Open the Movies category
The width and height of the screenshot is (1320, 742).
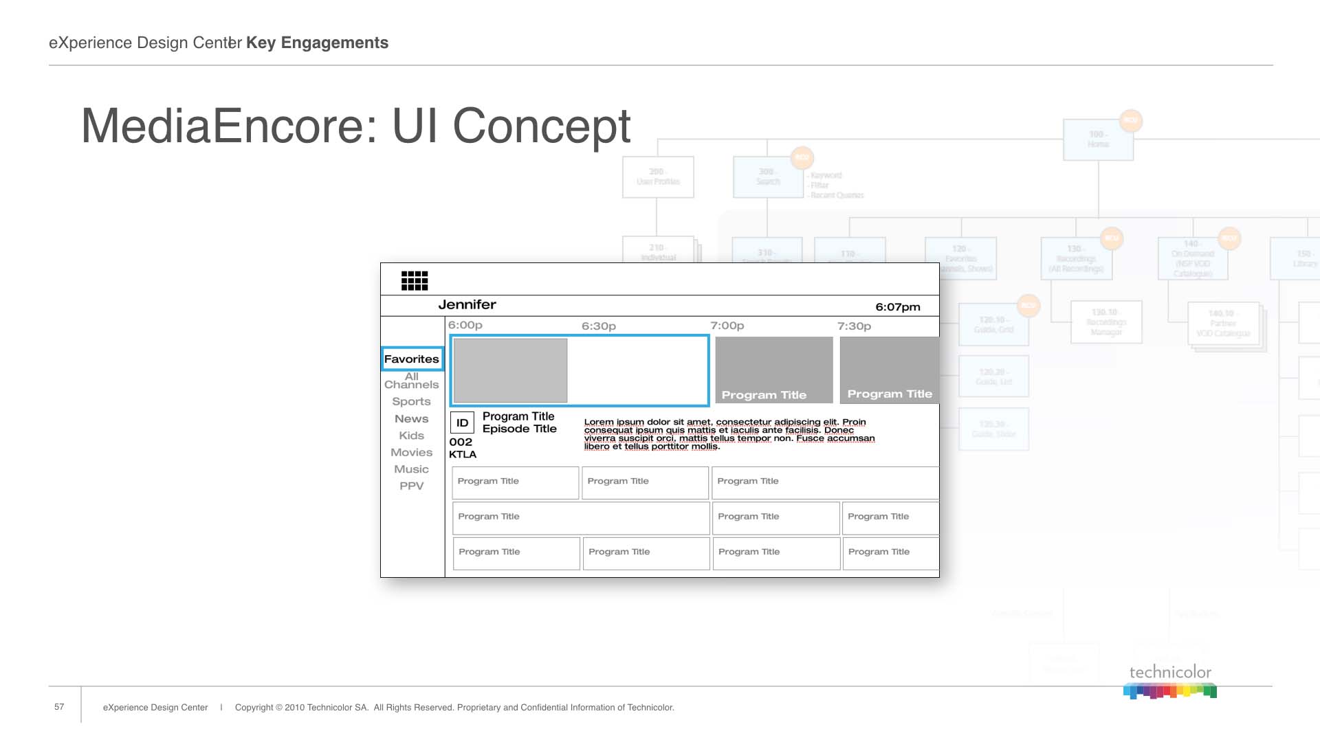coord(411,452)
